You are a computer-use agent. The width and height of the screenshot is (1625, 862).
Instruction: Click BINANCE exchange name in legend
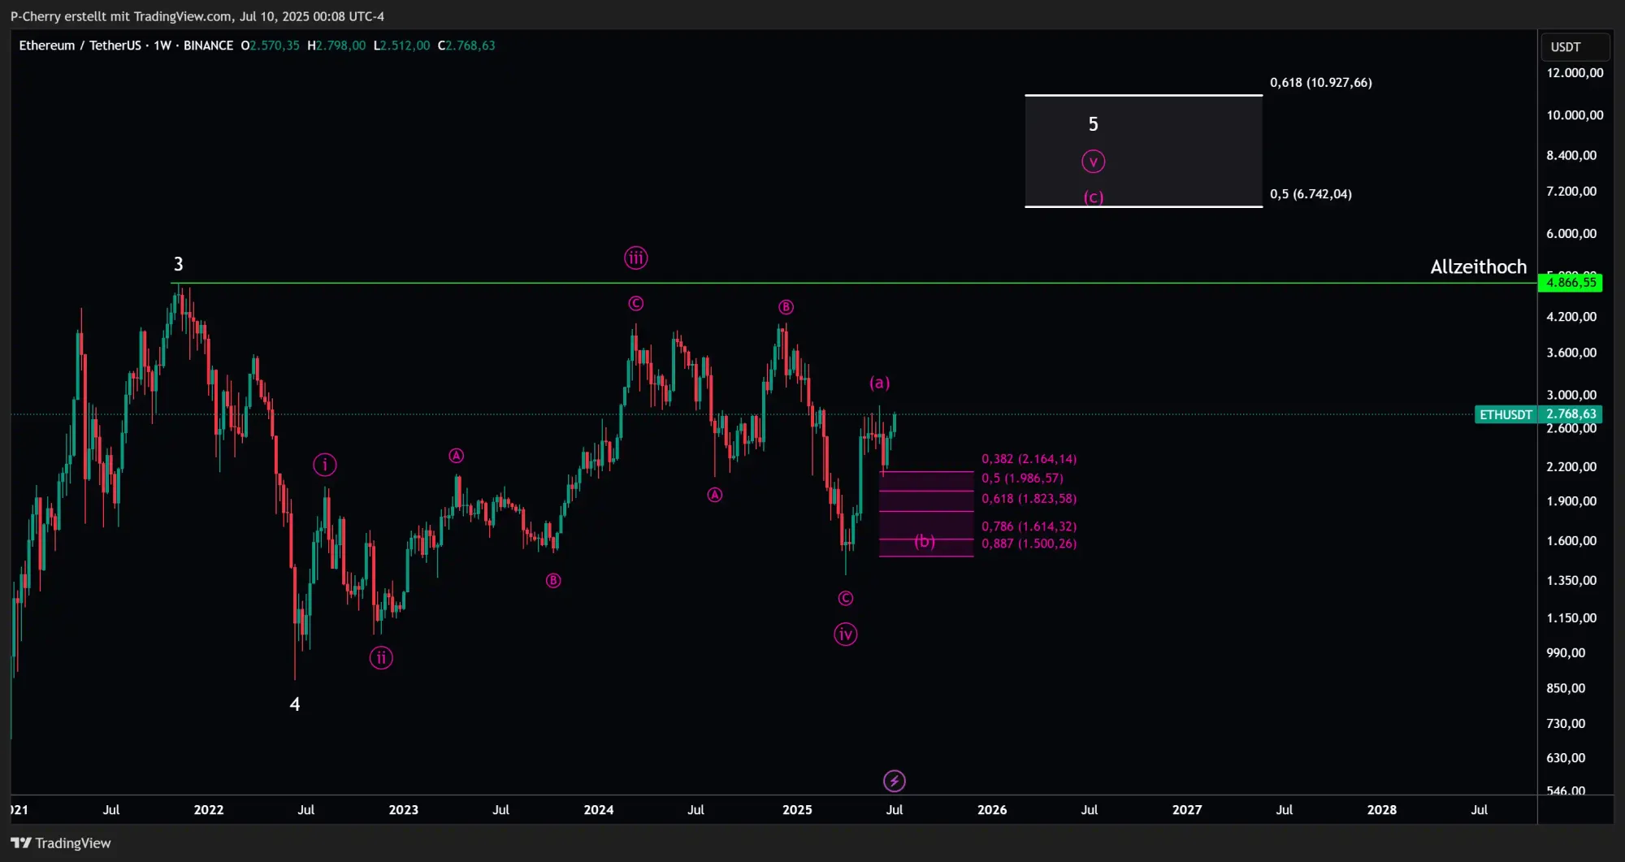tap(208, 45)
